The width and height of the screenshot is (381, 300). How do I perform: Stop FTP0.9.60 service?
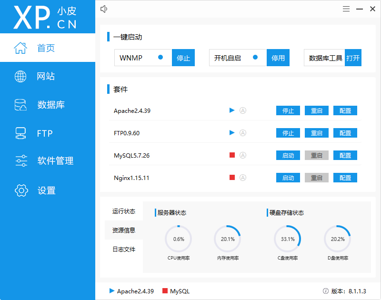click(x=288, y=133)
